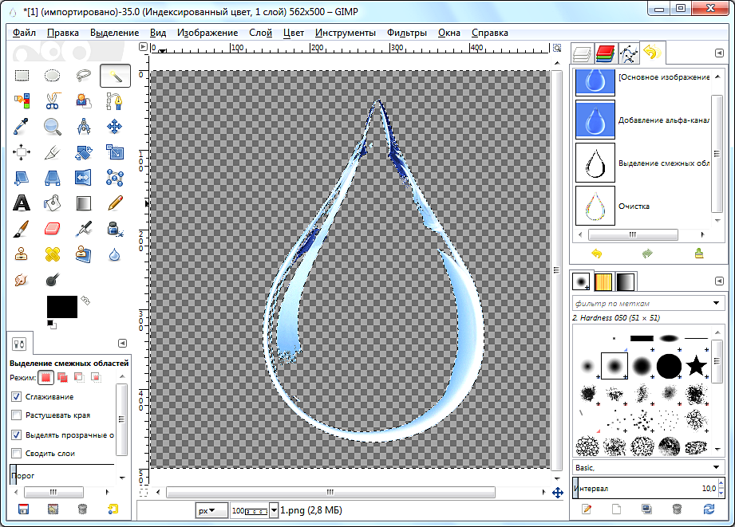Viewport: 735px width, 527px height.
Task: Click the yellow undo arrow button in history panel
Action: click(595, 254)
